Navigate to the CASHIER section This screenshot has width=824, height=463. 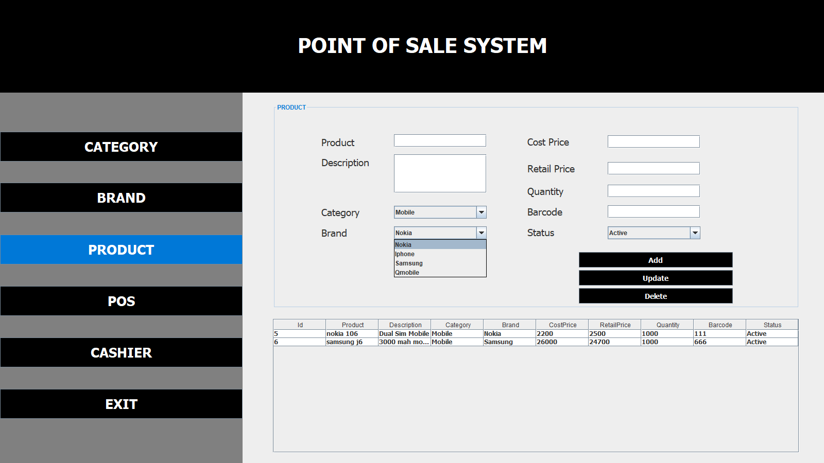[x=121, y=353]
